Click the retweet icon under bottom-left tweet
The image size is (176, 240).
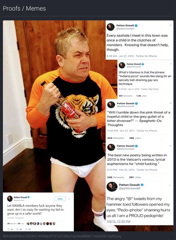pyautogui.click(x=17, y=229)
